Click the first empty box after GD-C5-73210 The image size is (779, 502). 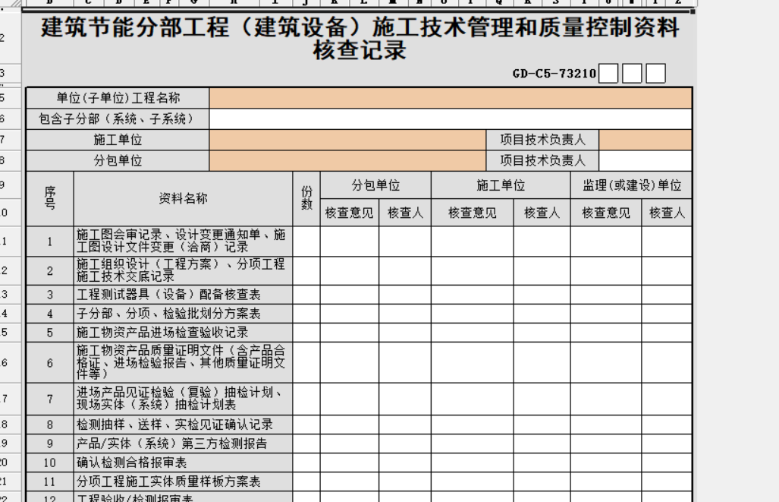coord(608,74)
